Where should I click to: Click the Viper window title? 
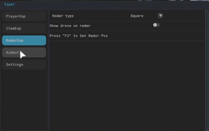click(x=10, y=4)
